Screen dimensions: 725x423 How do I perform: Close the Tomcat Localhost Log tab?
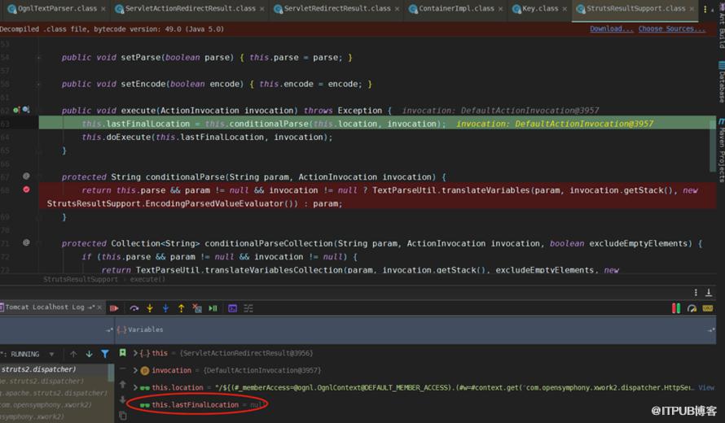[99, 307]
